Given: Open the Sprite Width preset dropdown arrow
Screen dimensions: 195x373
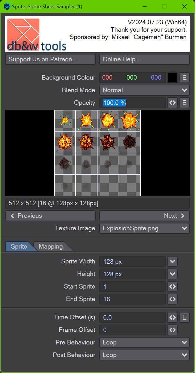Looking at the screenshot, I should pyautogui.click(x=172, y=261).
